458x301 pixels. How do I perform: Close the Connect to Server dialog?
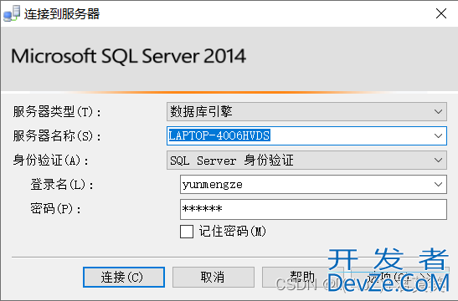click(x=441, y=13)
